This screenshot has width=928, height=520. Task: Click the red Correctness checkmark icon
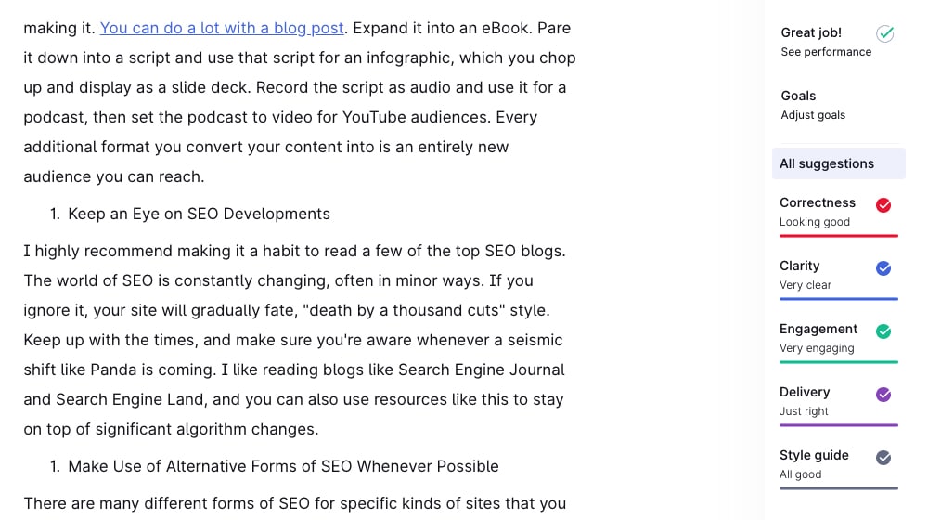pos(883,205)
